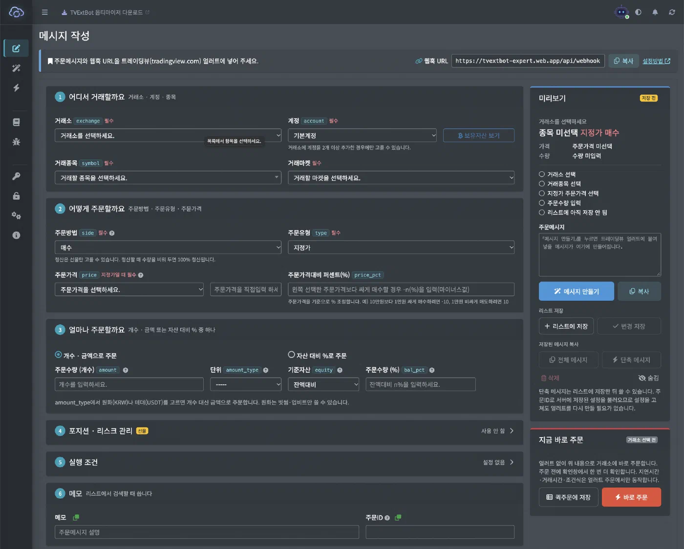
Task: Expand 실행 조건 section
Action: tap(284, 462)
